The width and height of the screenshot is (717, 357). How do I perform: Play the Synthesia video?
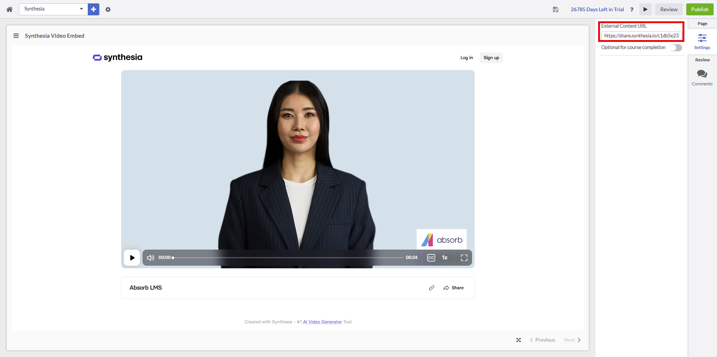tap(132, 257)
